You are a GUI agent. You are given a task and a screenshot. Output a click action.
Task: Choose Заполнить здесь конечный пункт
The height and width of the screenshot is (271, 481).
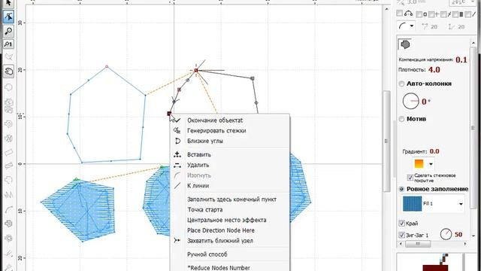point(231,199)
